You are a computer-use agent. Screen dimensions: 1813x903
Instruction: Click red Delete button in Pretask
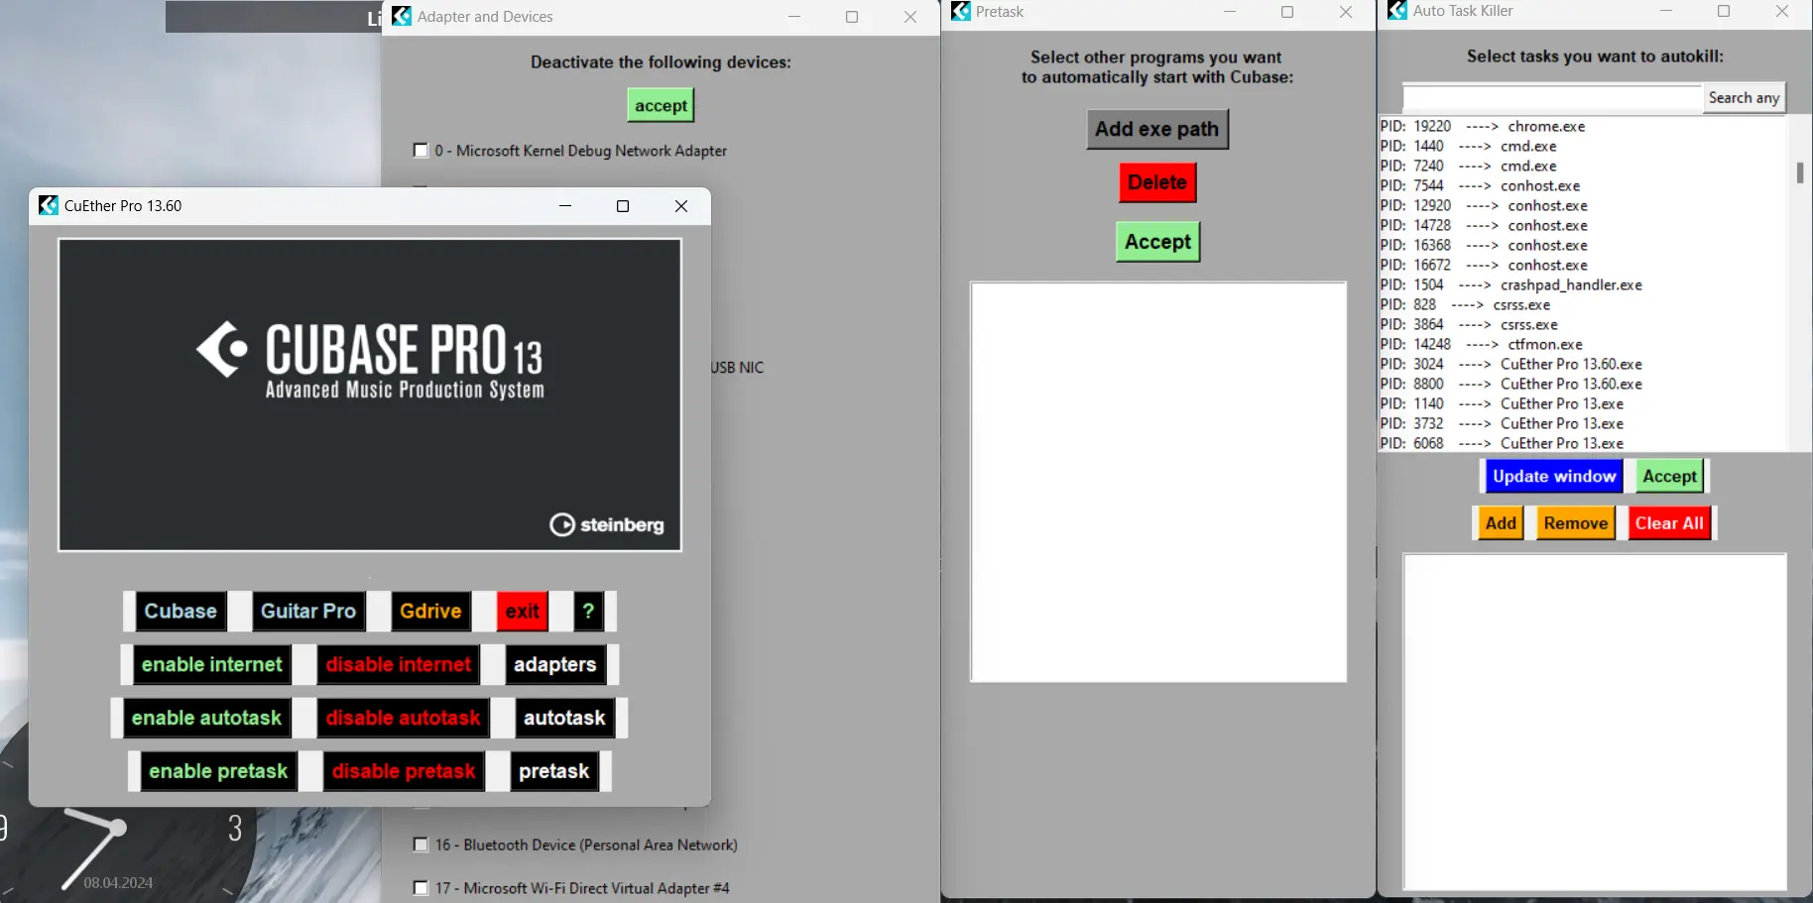[x=1157, y=182]
